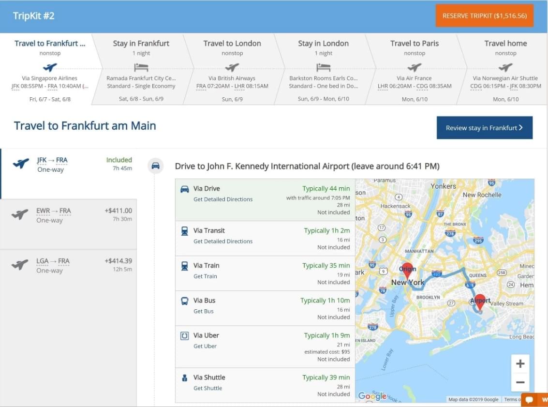This screenshot has height=407, width=548.
Task: Select the Travel home step tab
Action: coord(505,69)
